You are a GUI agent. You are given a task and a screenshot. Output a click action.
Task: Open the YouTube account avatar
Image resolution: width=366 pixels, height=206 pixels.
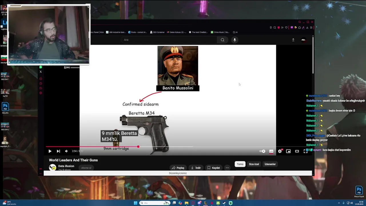pyautogui.click(x=303, y=40)
